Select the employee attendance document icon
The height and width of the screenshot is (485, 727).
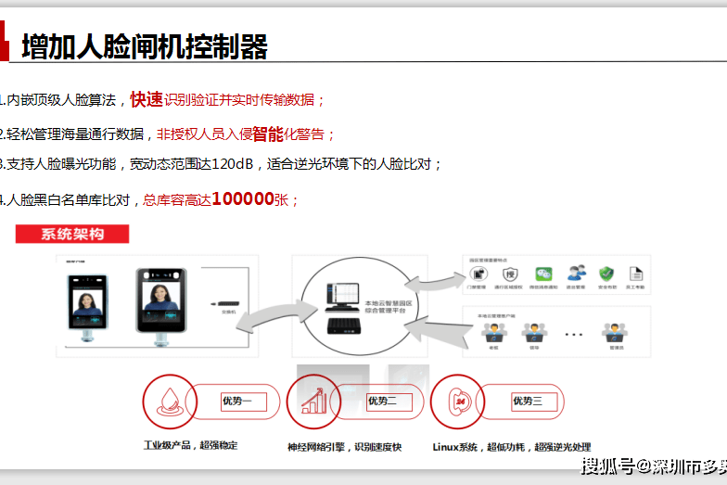tap(635, 274)
